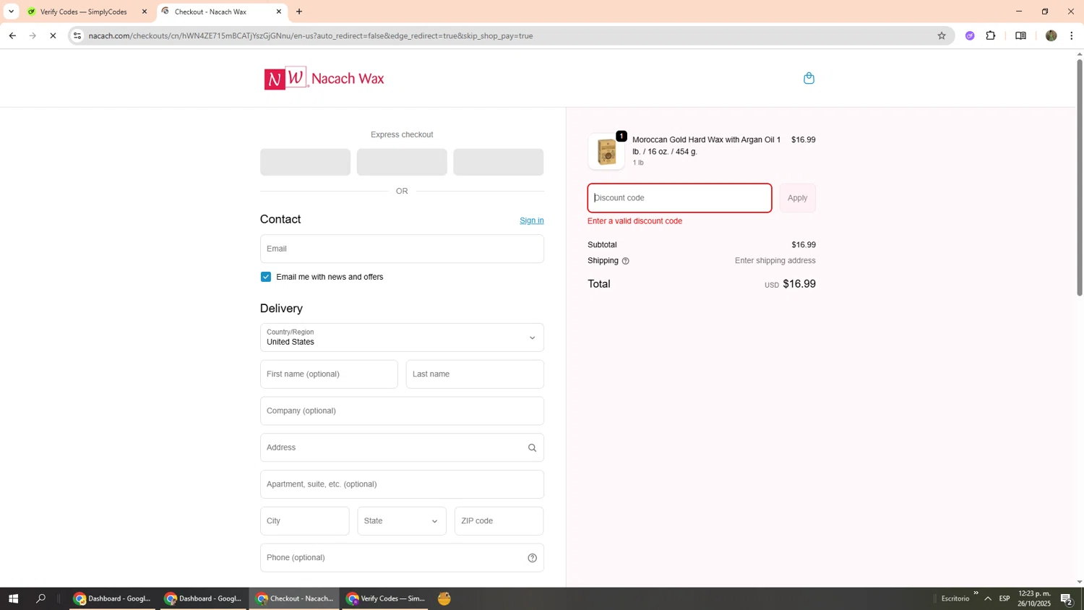1084x610 pixels.
Task: Open the State dropdown
Action: click(x=402, y=521)
